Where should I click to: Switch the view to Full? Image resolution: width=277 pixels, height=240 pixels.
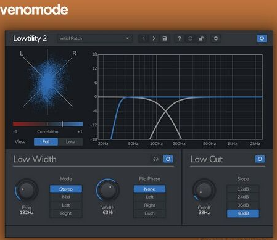coord(46,142)
